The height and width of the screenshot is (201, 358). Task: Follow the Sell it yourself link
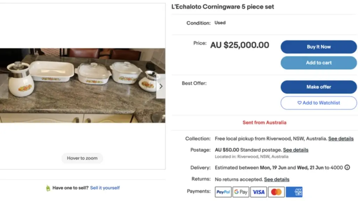tap(105, 188)
